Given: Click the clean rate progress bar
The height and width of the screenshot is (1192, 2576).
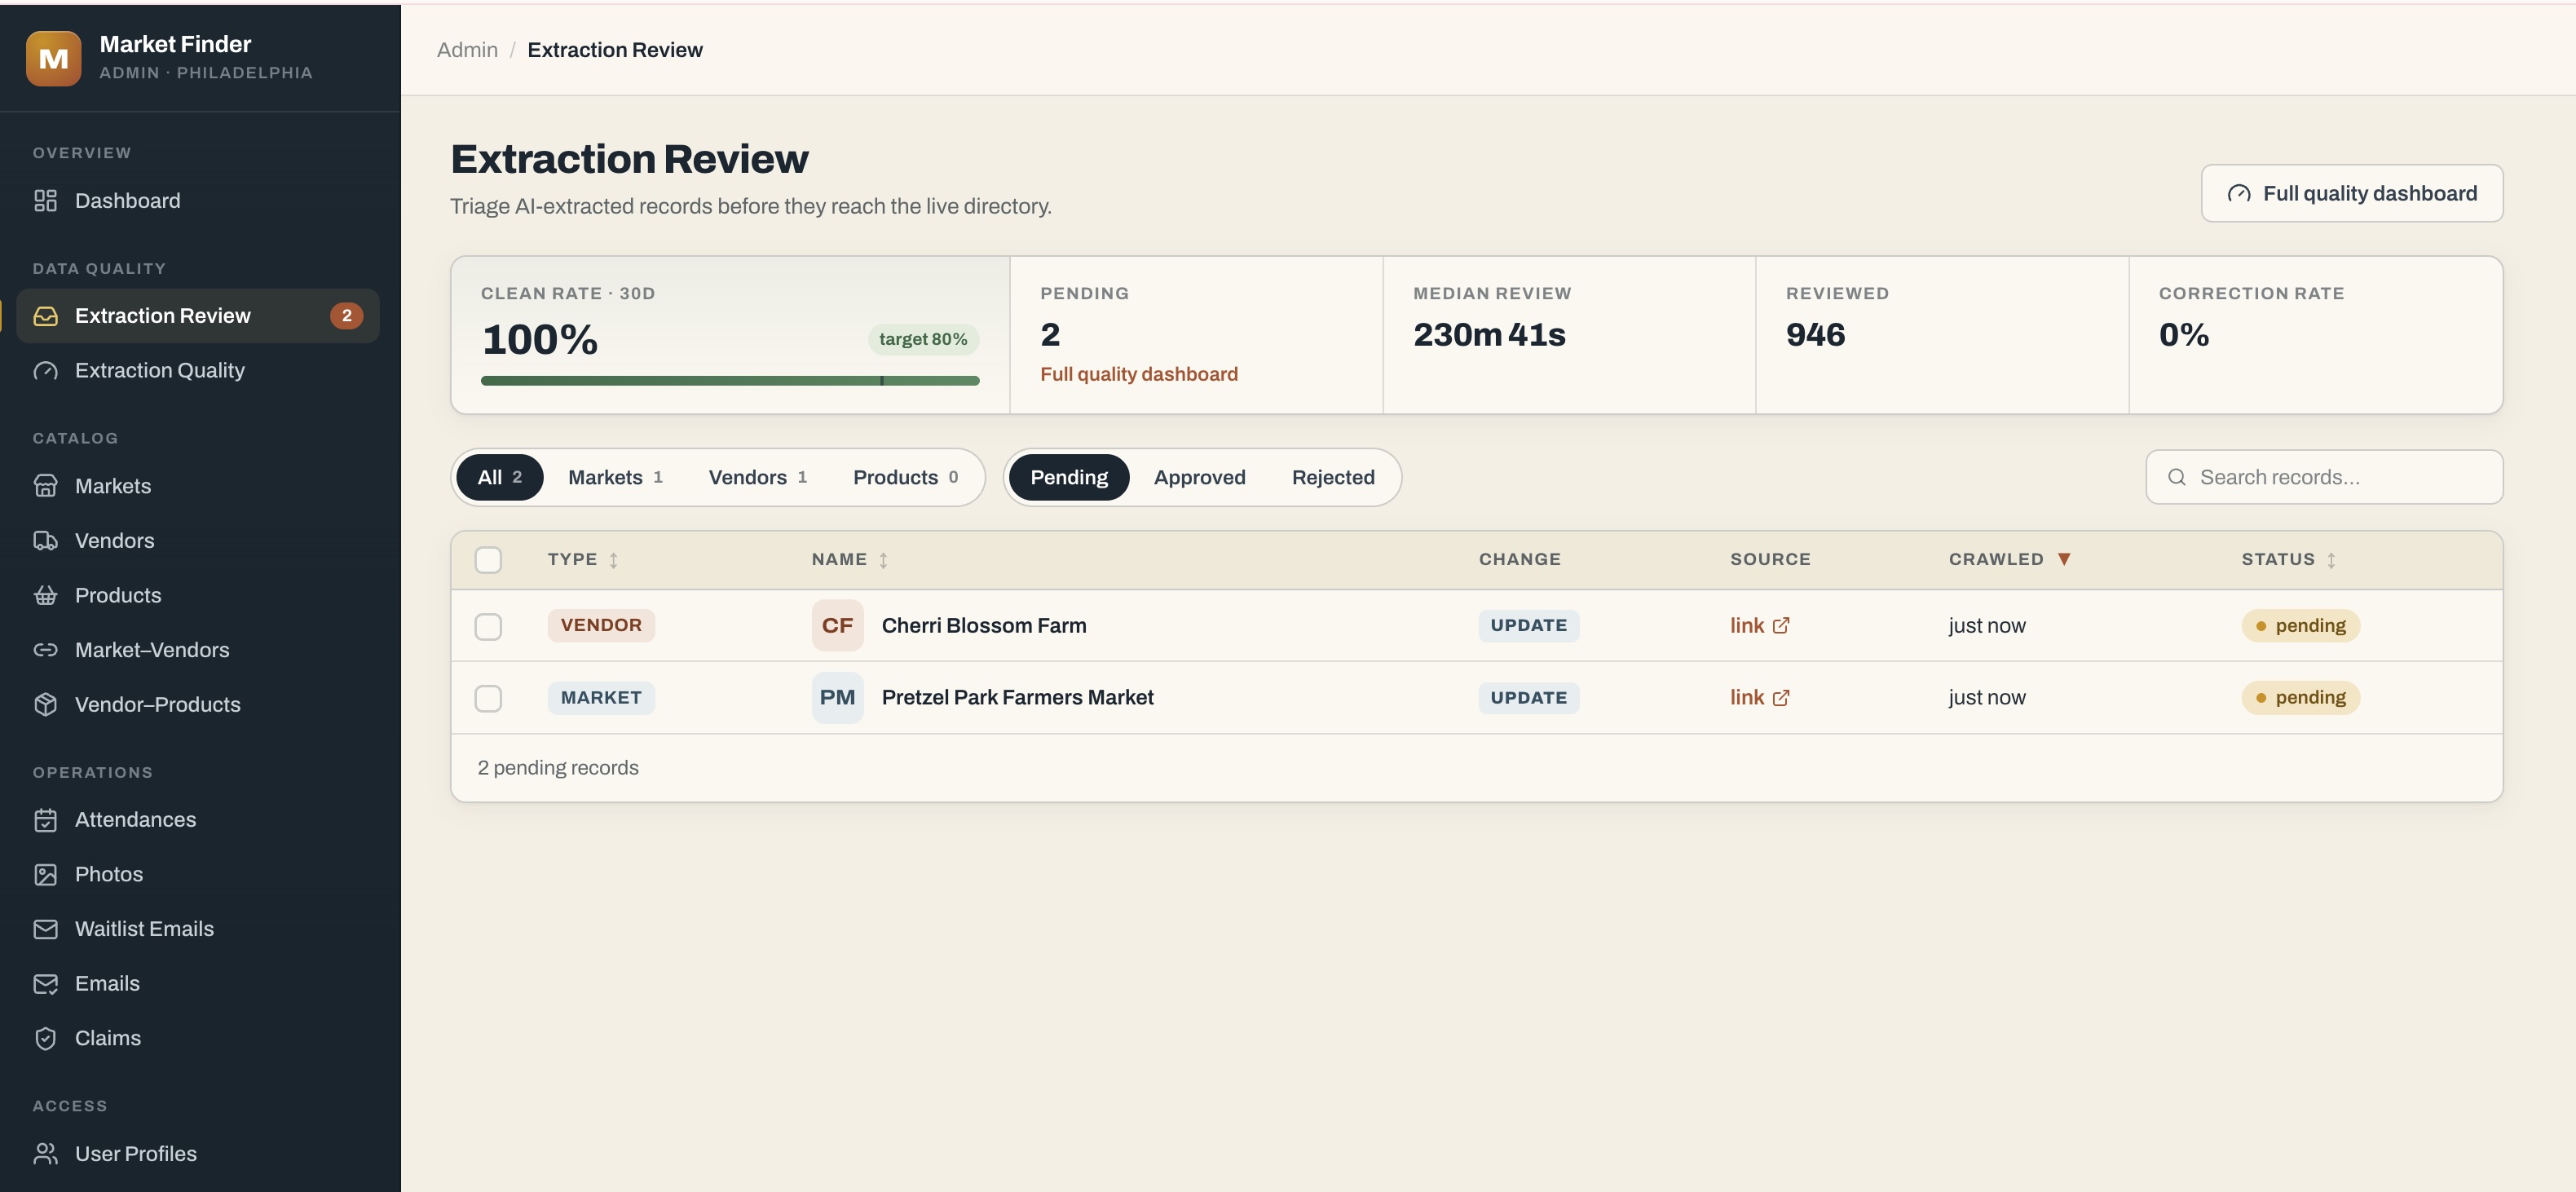Looking at the screenshot, I should pyautogui.click(x=730, y=381).
